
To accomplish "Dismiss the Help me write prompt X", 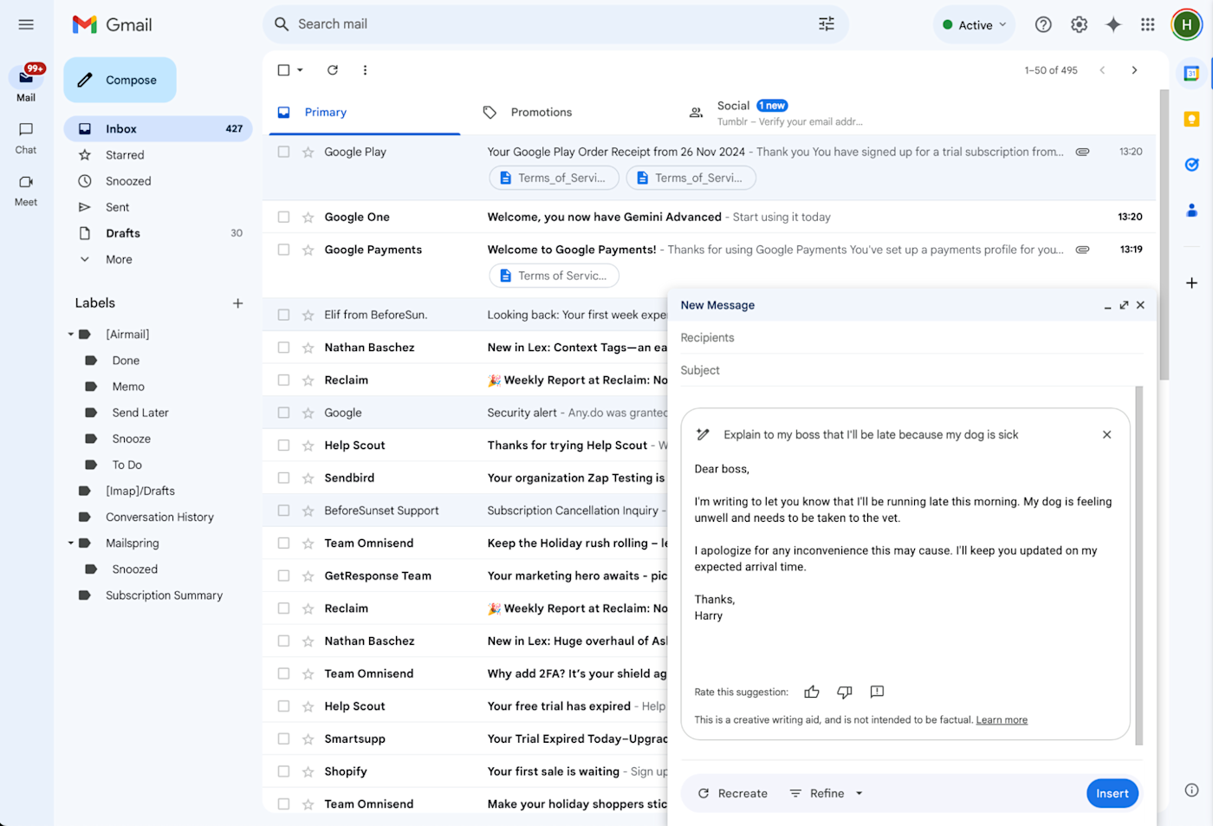I will click(1106, 435).
